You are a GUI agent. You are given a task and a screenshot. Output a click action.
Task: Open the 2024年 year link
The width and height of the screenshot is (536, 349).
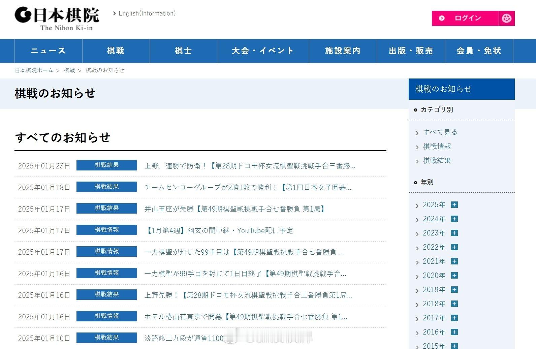(434, 219)
